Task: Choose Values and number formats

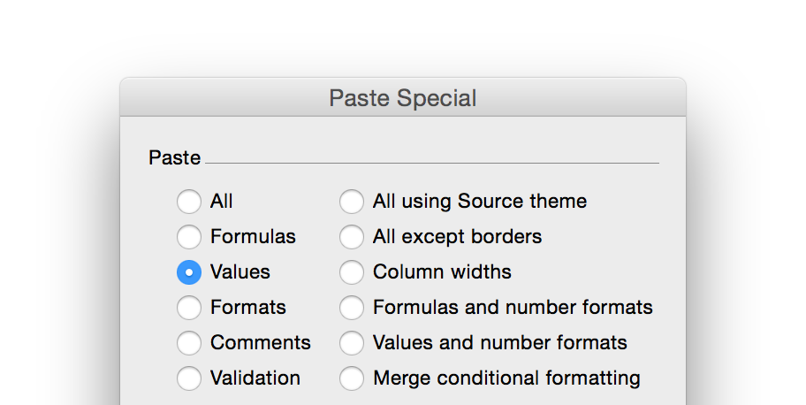Action: [x=352, y=343]
